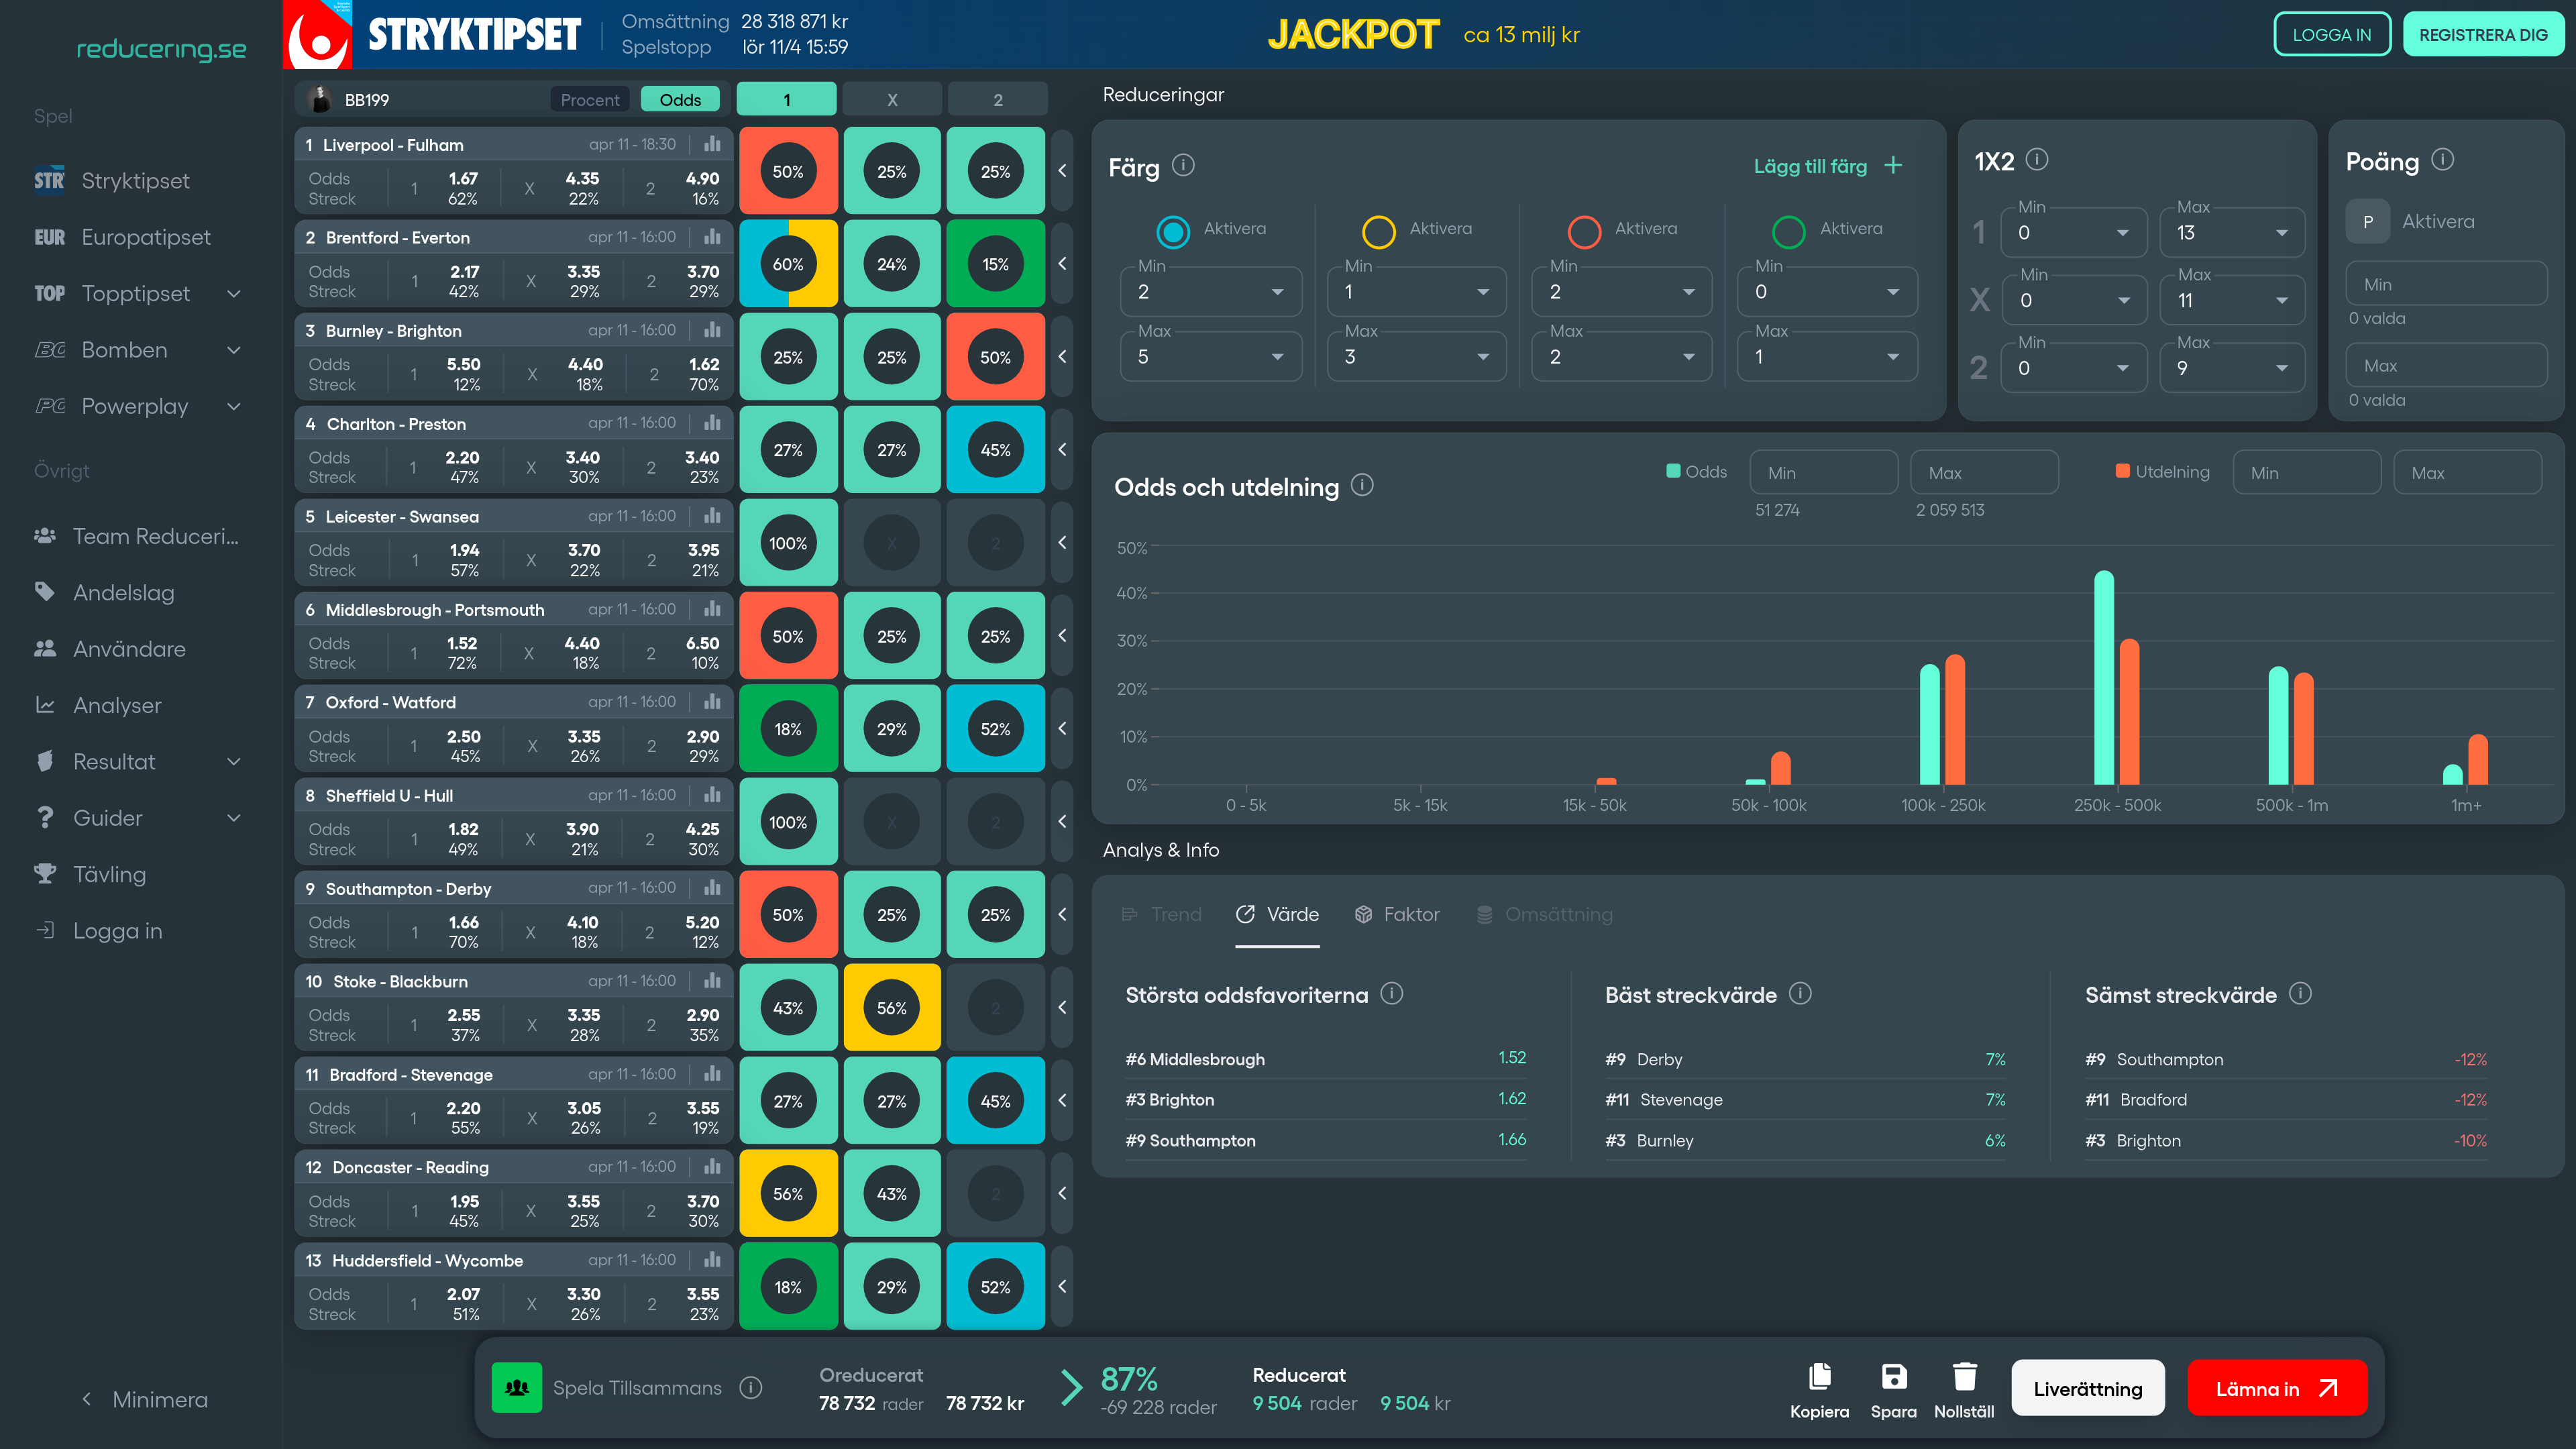Viewport: 2576px width, 1449px height.
Task: Click the Lämna in button
Action: tap(2277, 1388)
